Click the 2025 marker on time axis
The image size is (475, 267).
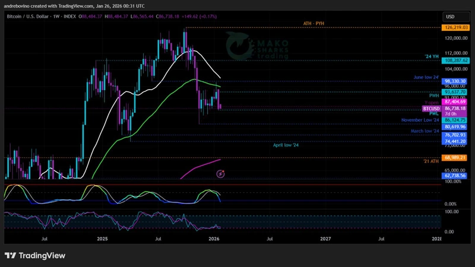[102, 239]
